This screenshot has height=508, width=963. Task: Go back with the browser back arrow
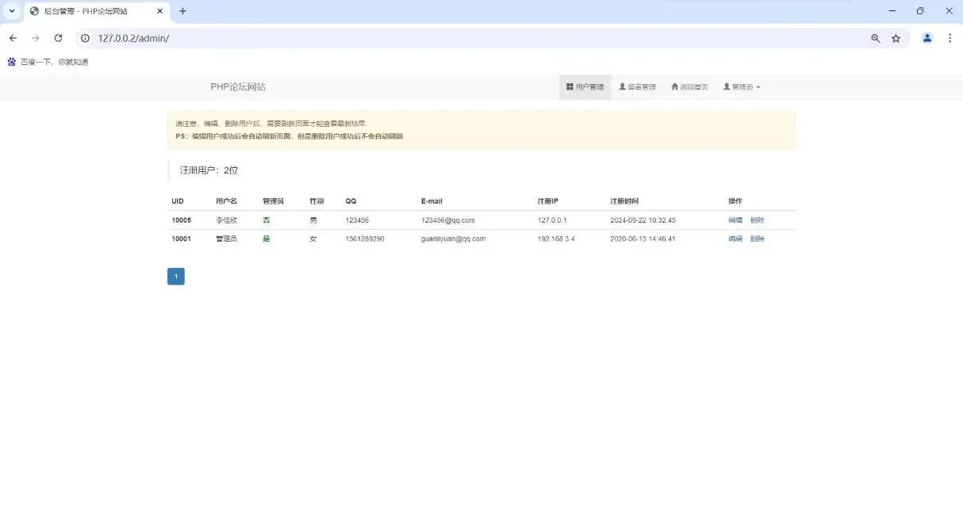13,38
